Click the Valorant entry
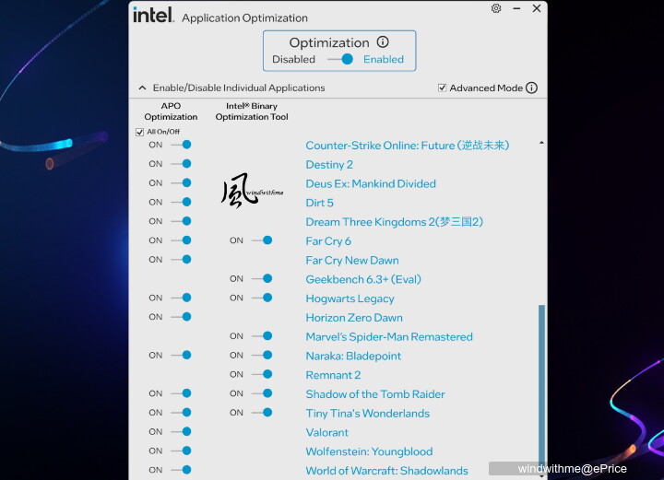 click(x=326, y=432)
